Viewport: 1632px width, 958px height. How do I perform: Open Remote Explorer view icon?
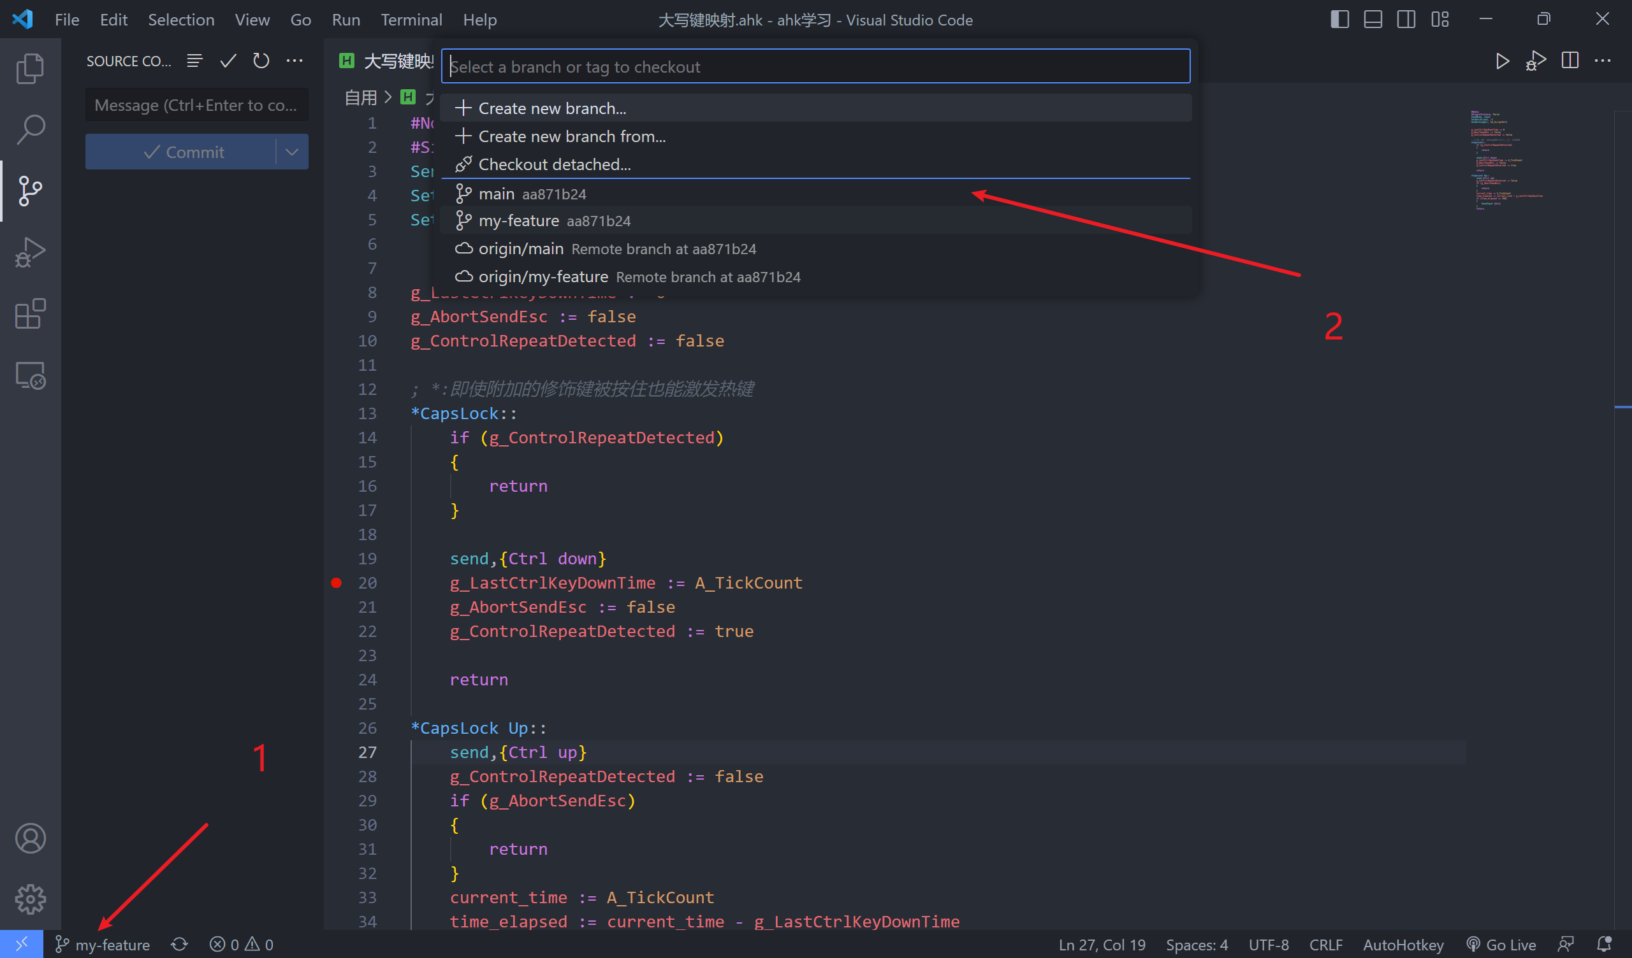click(x=30, y=375)
